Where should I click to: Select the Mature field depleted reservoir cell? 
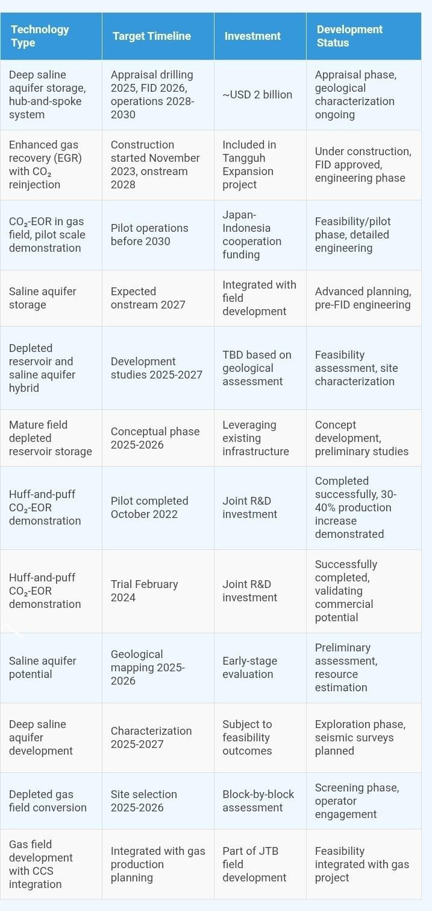click(51, 438)
